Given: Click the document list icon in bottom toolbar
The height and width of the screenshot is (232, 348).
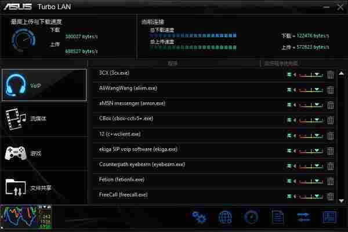Looking at the screenshot, I should pyautogui.click(x=277, y=217).
